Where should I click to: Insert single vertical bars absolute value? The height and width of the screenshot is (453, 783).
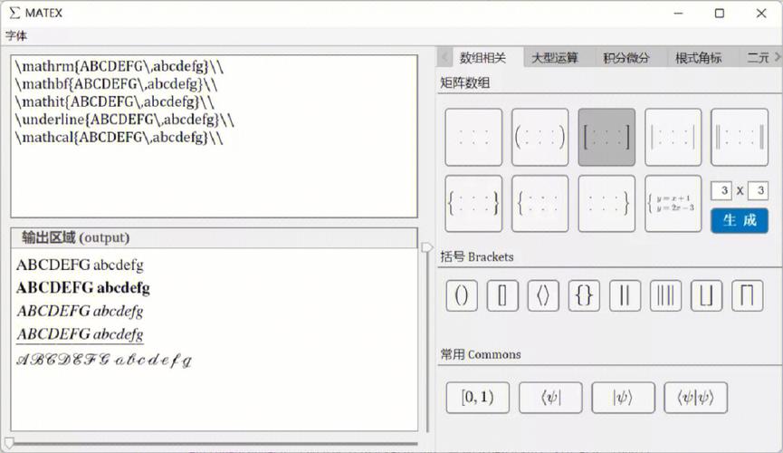pyautogui.click(x=625, y=295)
